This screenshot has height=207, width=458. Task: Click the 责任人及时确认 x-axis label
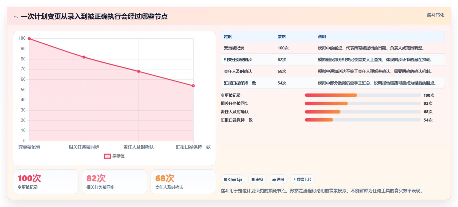pyautogui.click(x=139, y=147)
